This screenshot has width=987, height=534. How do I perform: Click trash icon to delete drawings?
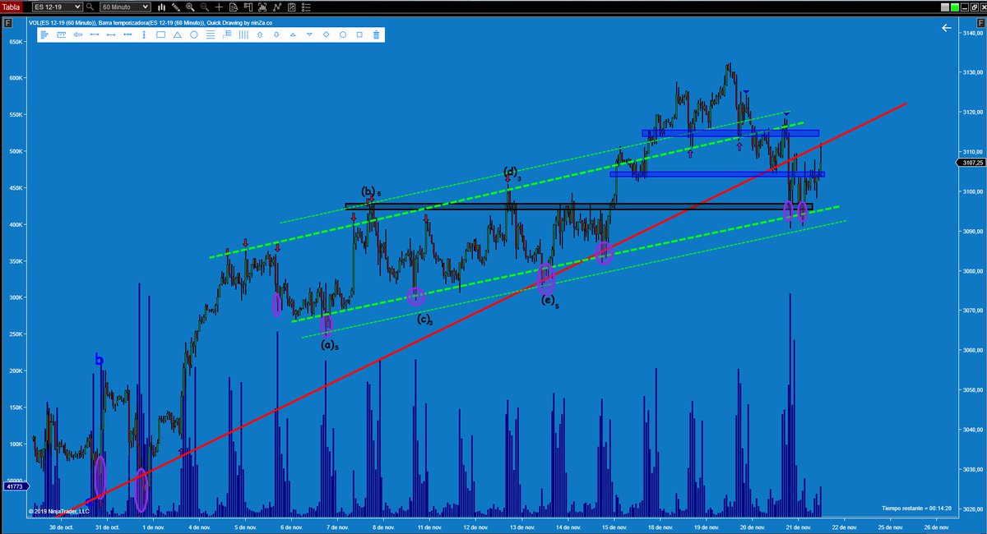point(376,35)
